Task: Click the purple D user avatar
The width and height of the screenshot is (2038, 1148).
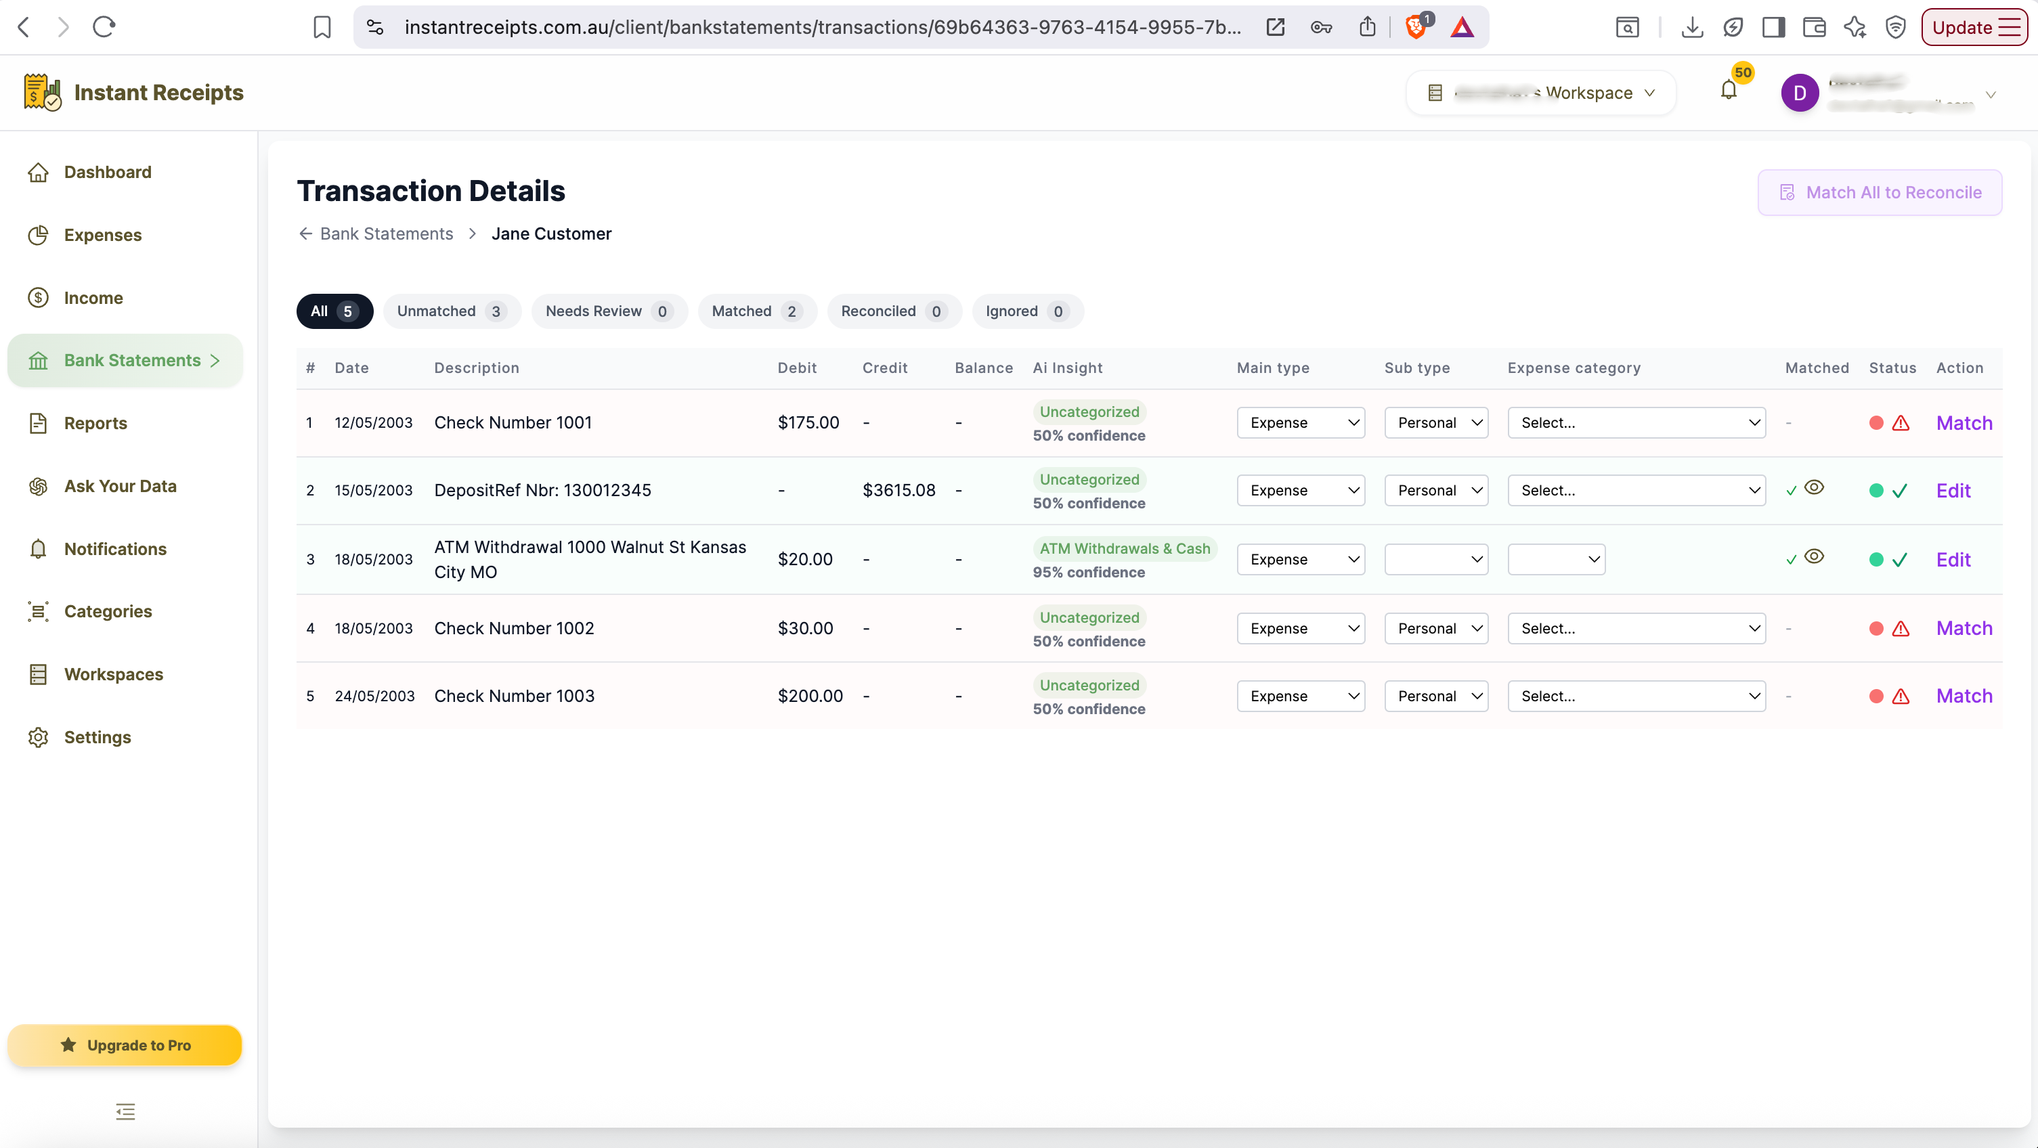Action: [1800, 93]
